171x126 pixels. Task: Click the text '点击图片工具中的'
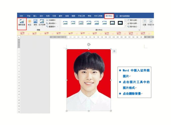(x=136, y=82)
